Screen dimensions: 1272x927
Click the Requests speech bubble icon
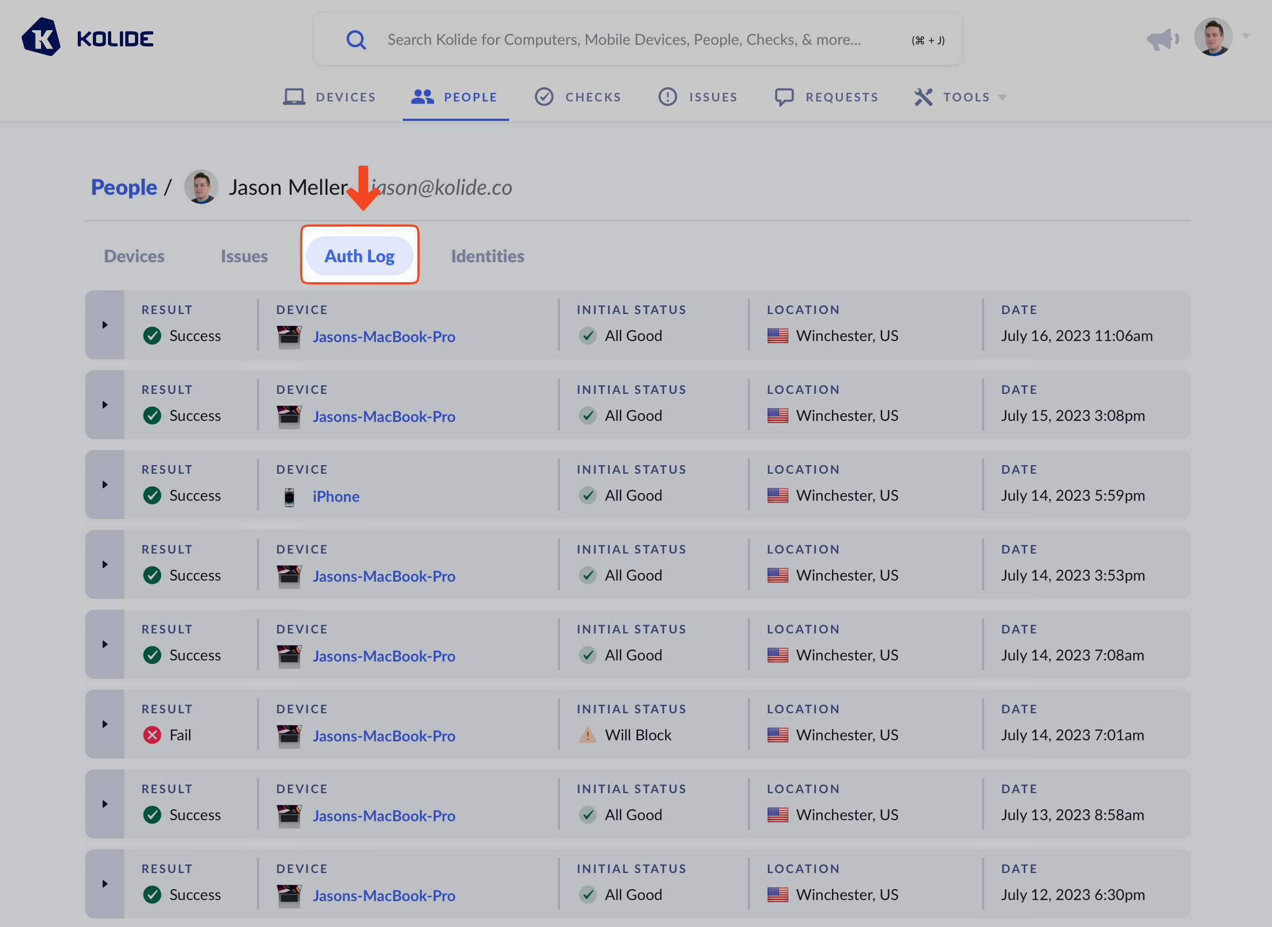pyautogui.click(x=783, y=97)
